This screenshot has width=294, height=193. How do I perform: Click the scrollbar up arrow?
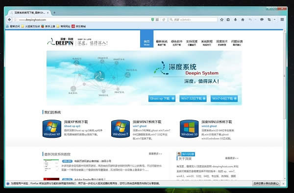pyautogui.click(x=284, y=31)
